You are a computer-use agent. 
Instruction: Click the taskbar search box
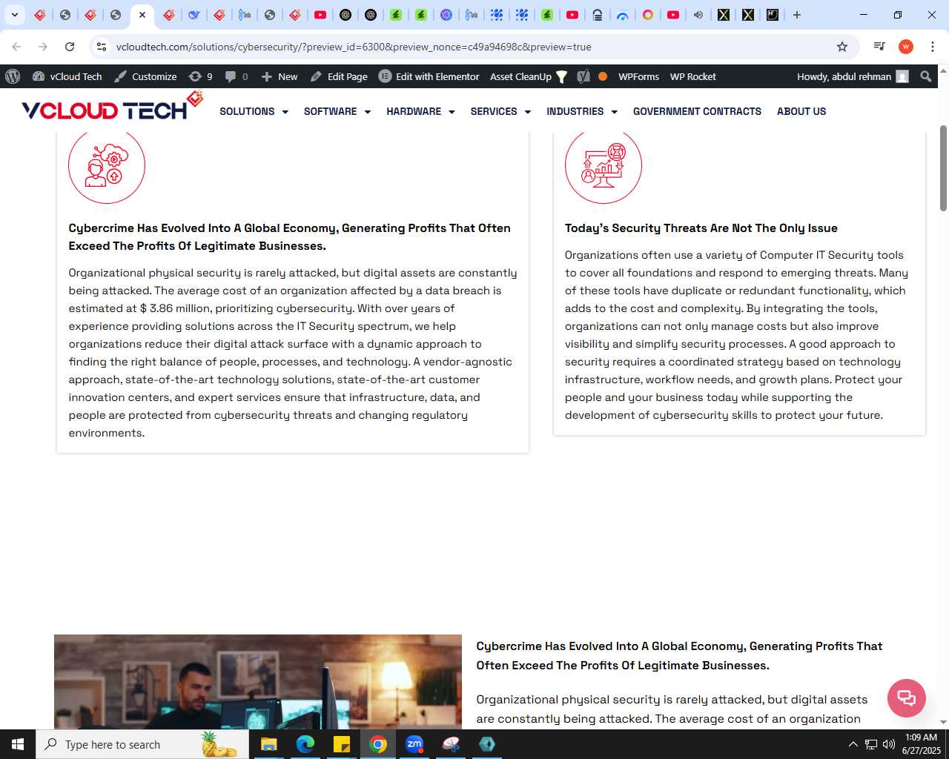142,744
